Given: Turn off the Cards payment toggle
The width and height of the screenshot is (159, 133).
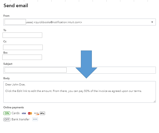Looking at the screenshot, I should pos(7,113).
